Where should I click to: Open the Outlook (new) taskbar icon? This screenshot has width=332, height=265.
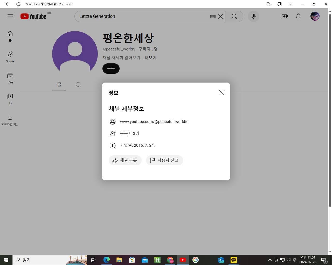point(221,260)
